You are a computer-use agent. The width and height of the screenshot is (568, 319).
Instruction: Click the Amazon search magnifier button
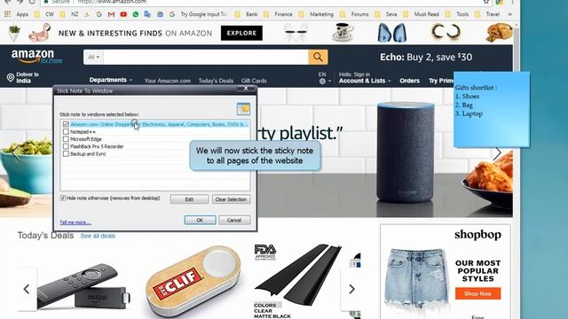(318, 57)
